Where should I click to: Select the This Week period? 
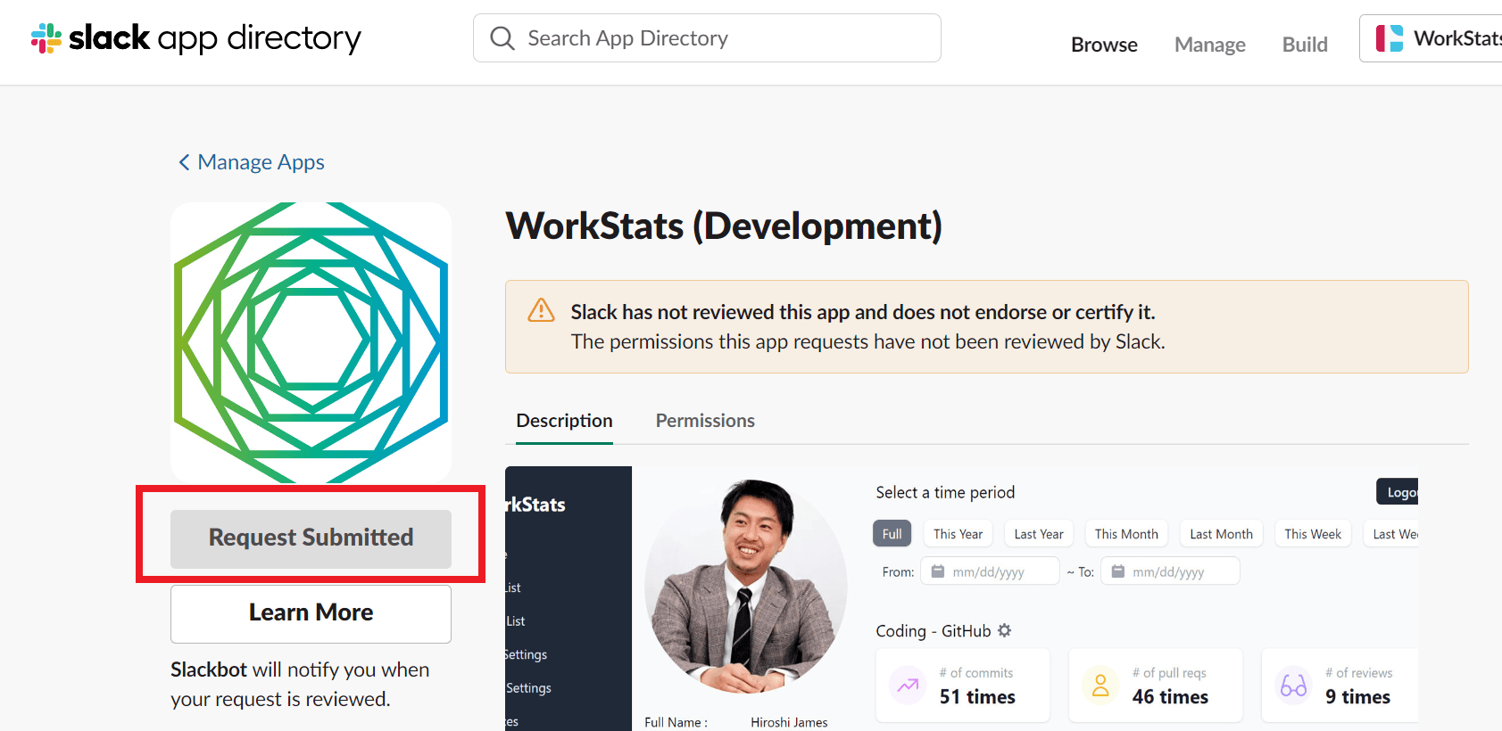[x=1313, y=533]
